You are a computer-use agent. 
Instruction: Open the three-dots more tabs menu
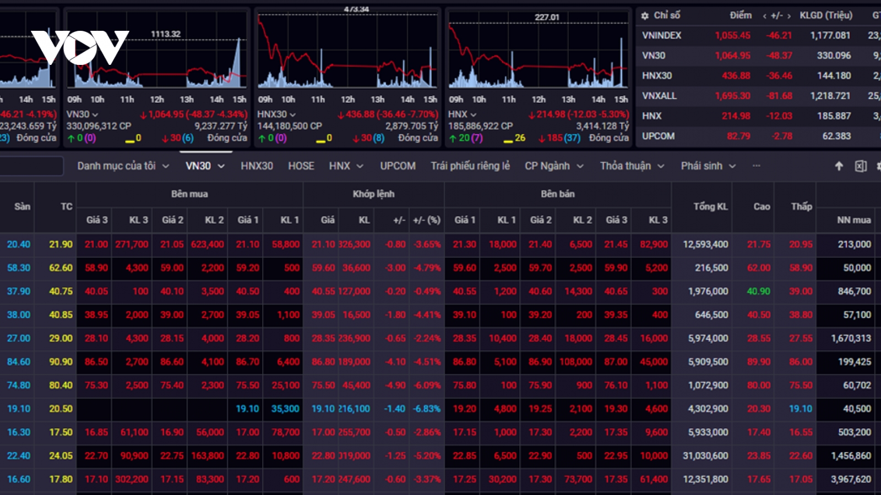pos(757,166)
